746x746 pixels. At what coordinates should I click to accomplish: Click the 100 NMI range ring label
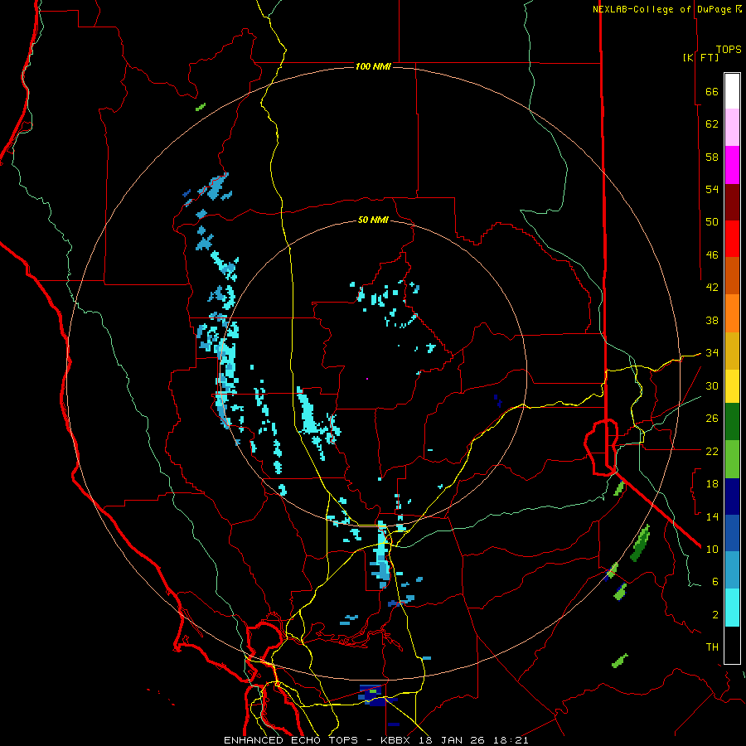point(374,66)
